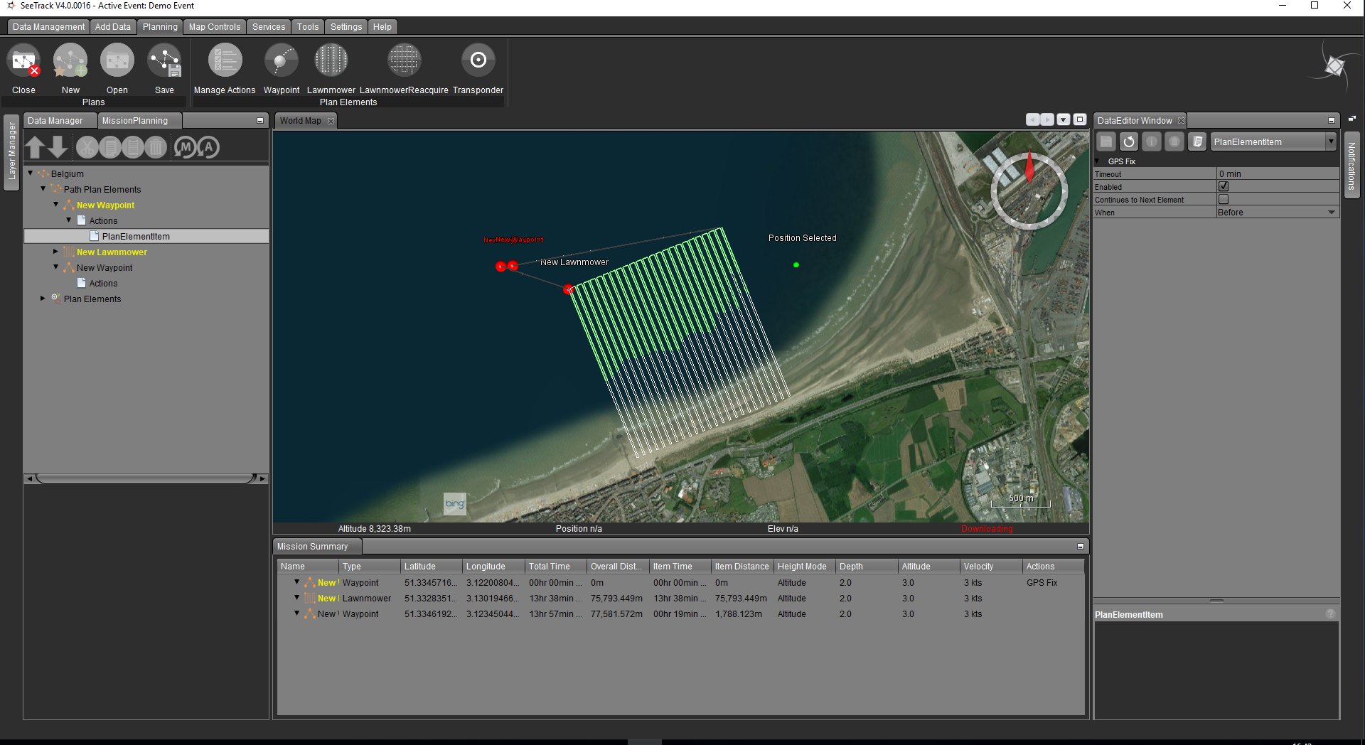The height and width of the screenshot is (745, 1365).
Task: Open Manage Actions from the toolbar
Action: (225, 61)
